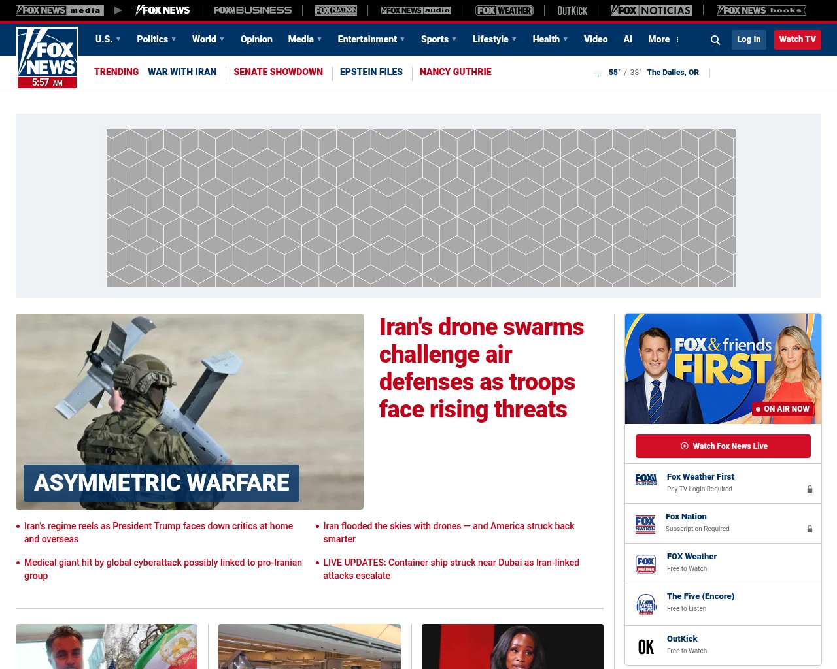Open the Fox News logo homepage
This screenshot has height=669, width=837.
(x=47, y=57)
